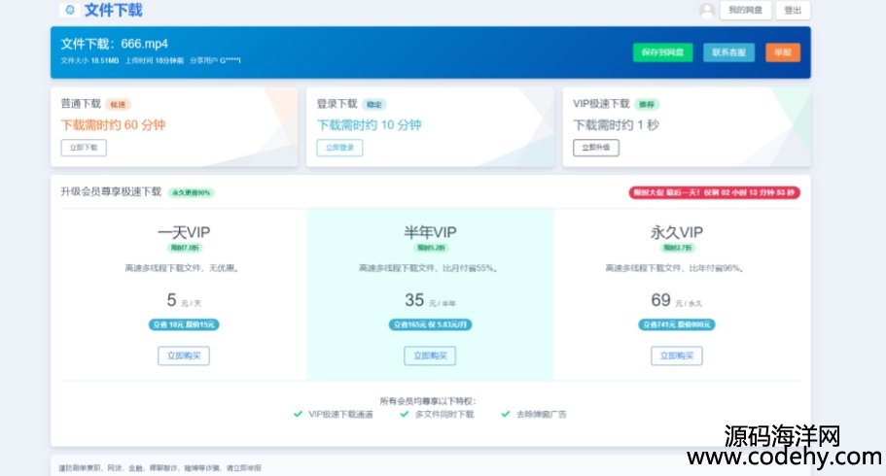Click the green 保存到网盘 button
The width and height of the screenshot is (886, 476).
663,52
